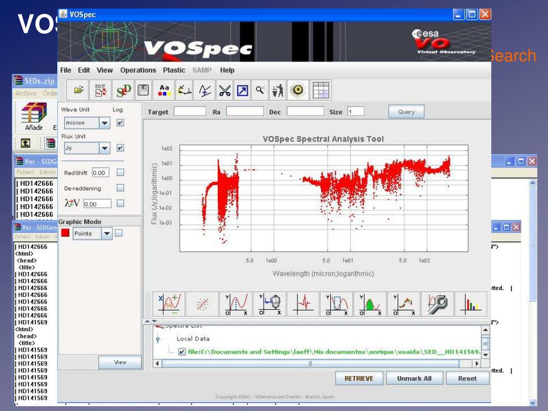Click the dotted line fitting tool icon
The height and width of the screenshot is (411, 548).
[202, 304]
